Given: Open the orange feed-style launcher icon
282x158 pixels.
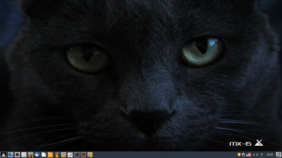Looking at the screenshot, I should pyautogui.click(x=50, y=155).
